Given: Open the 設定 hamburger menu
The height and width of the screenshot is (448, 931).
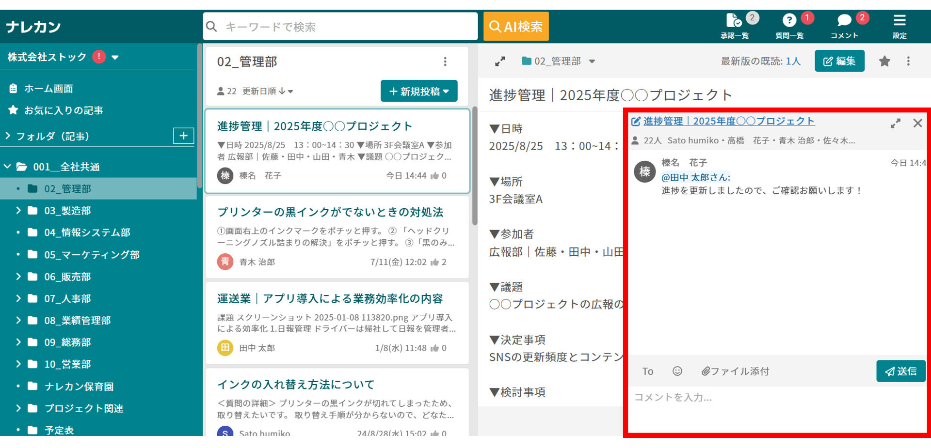Looking at the screenshot, I should [899, 26].
